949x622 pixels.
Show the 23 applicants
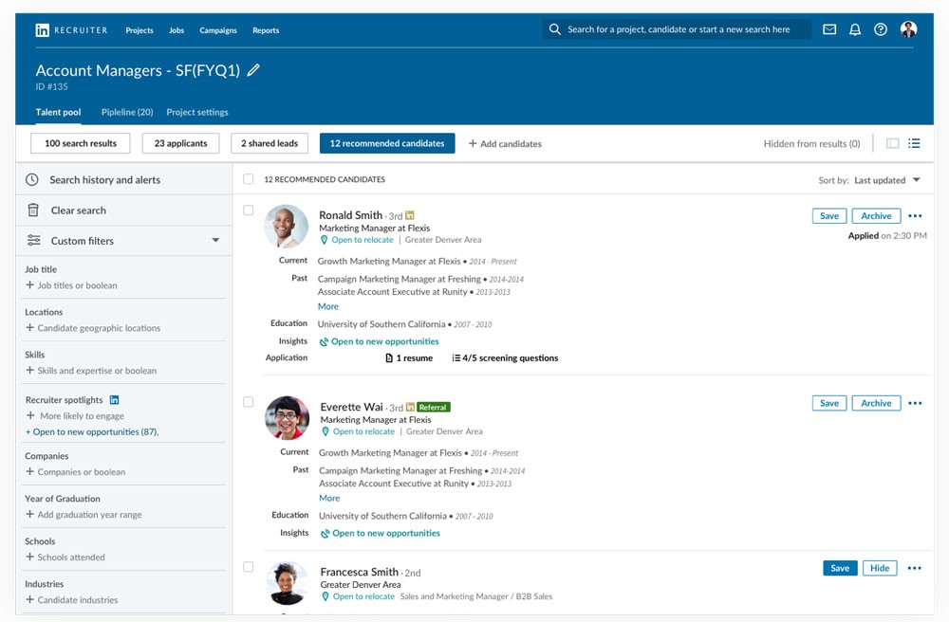point(180,143)
